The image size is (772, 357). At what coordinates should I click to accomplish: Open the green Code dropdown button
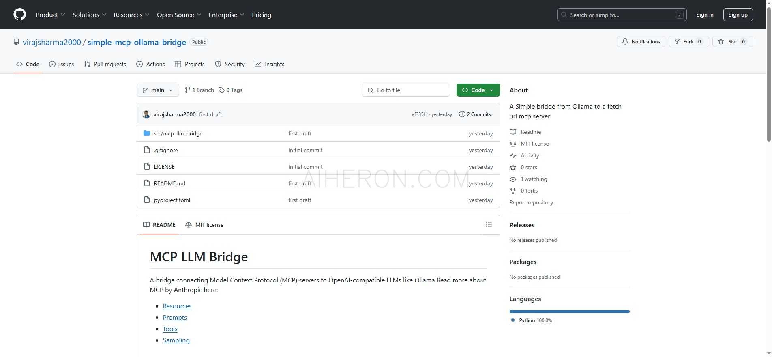pos(478,90)
